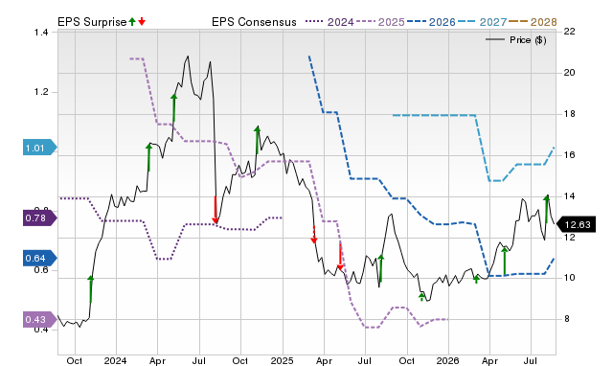The image size is (613, 366).
Task: Click the 8 label on the price axis
Action: click(x=567, y=319)
